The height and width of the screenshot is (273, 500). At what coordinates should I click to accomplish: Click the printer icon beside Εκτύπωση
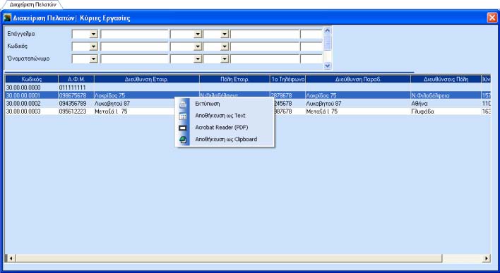tap(183, 104)
